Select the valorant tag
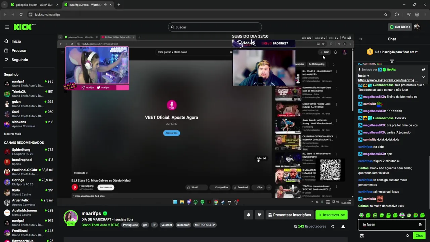430x242 pixels. tap(167, 225)
